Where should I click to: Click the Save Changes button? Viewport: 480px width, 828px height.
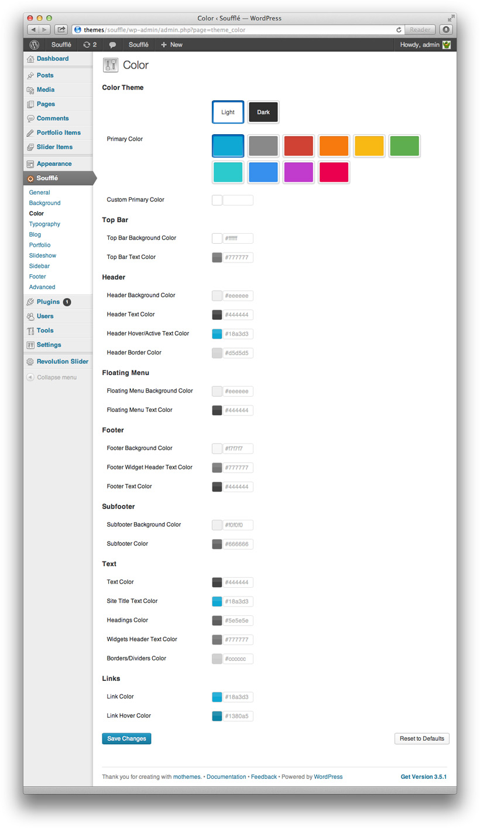tap(126, 738)
